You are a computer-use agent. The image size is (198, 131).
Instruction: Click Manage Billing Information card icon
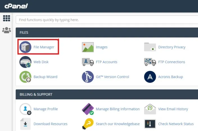88,109
